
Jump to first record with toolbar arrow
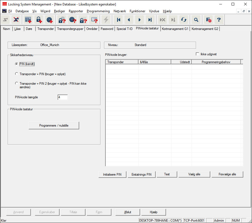tap(119, 20)
